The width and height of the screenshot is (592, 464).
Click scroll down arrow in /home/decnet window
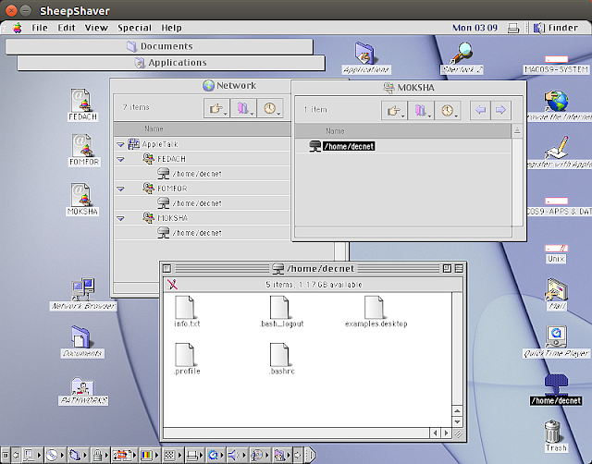pos(457,421)
